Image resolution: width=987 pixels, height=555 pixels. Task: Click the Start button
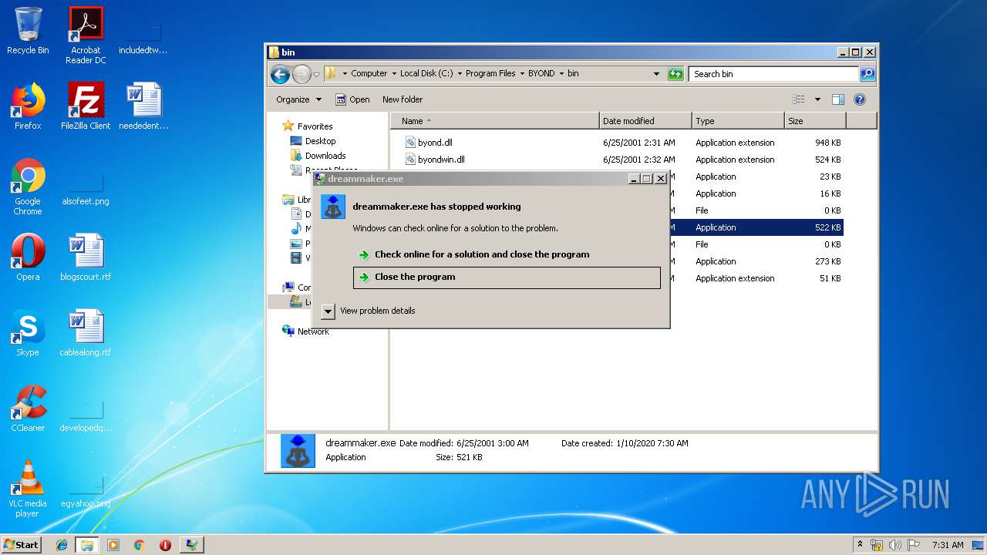coord(22,545)
